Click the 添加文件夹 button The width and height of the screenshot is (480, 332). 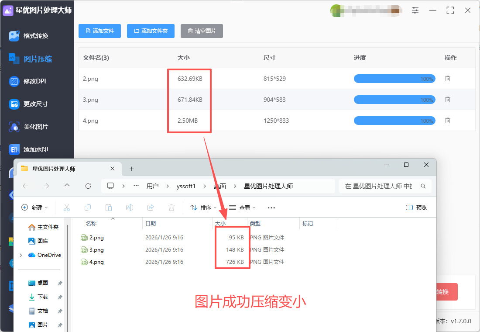[151, 31]
